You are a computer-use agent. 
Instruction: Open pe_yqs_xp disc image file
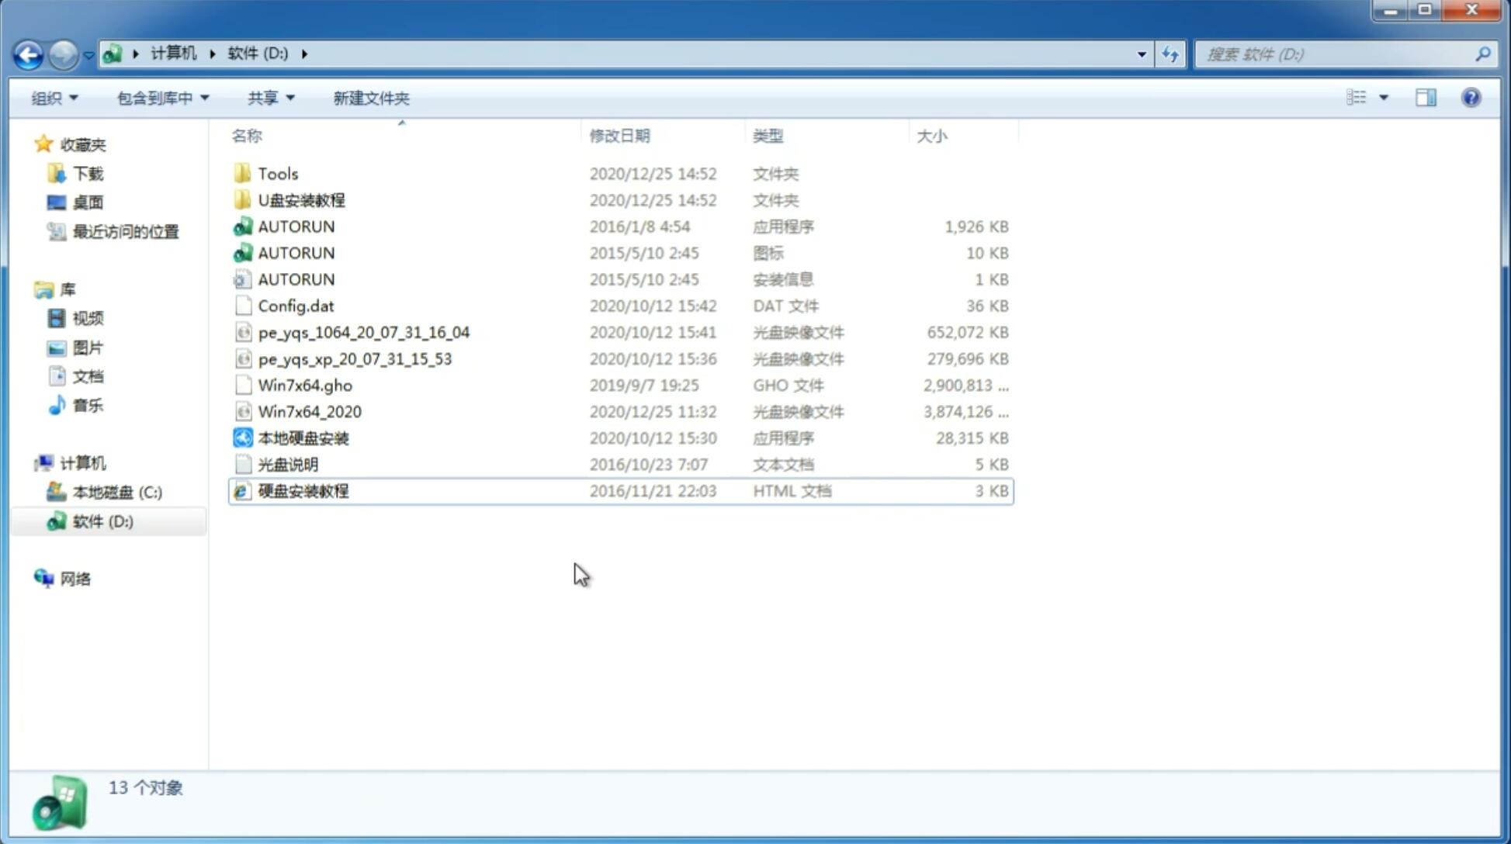coord(355,358)
